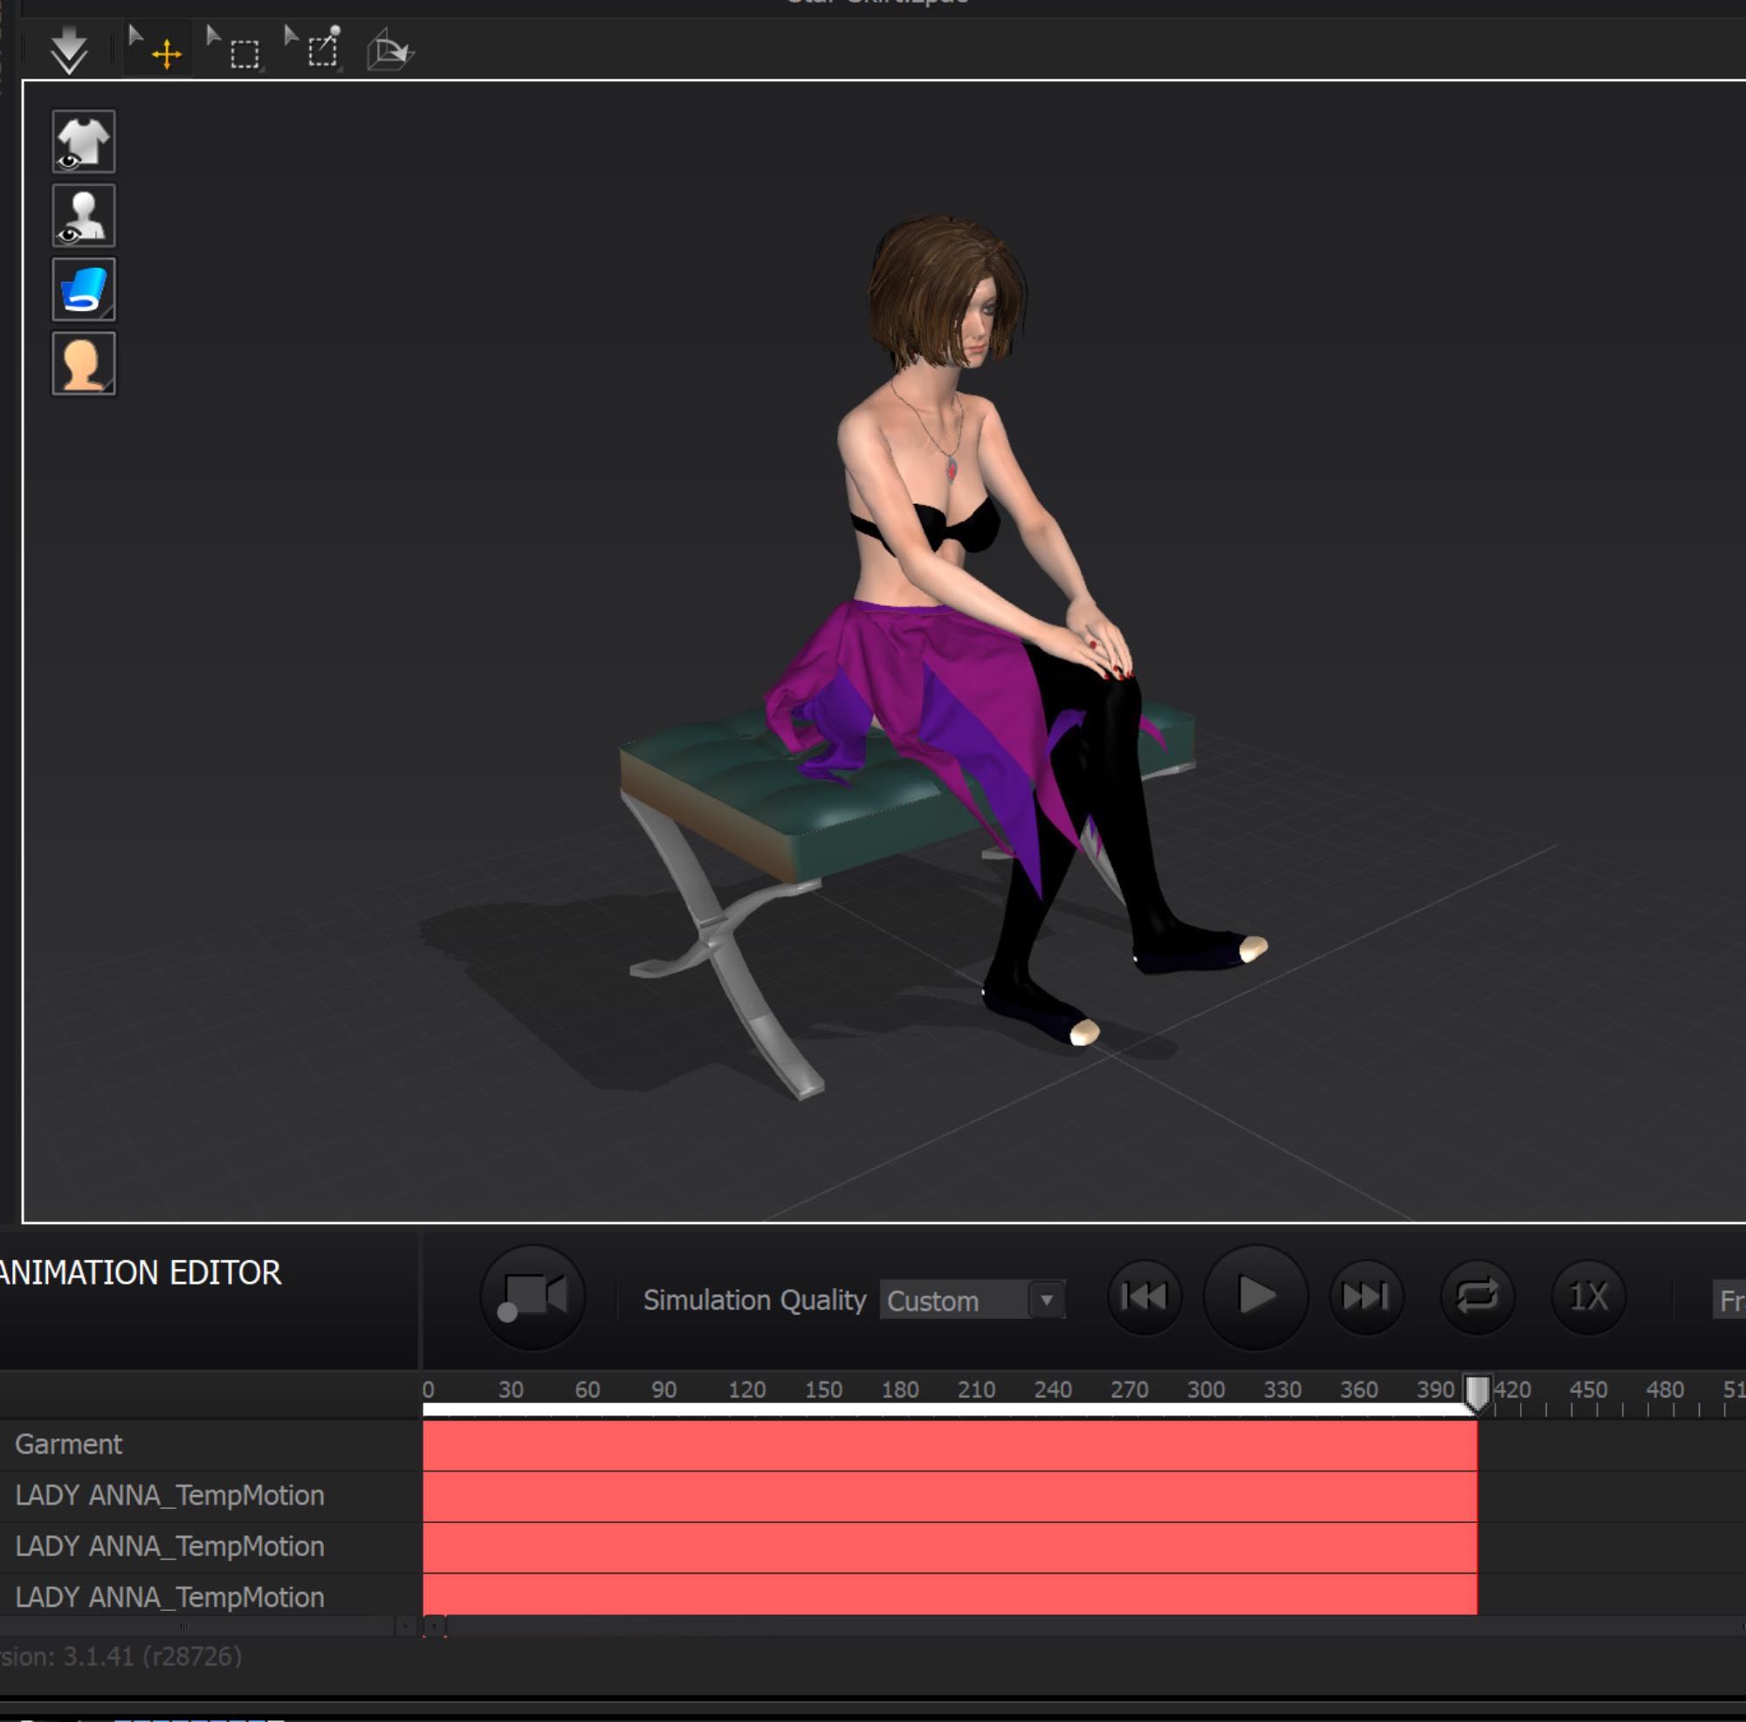
Task: Select the Select/Move tool
Action: [156, 49]
